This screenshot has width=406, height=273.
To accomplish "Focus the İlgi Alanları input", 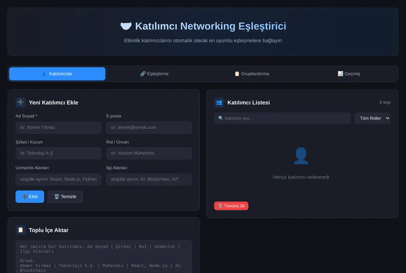I will 149,179.
